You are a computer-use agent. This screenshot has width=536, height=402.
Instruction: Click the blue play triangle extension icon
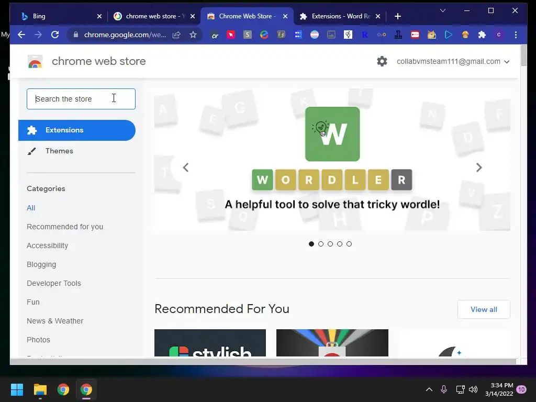click(449, 35)
